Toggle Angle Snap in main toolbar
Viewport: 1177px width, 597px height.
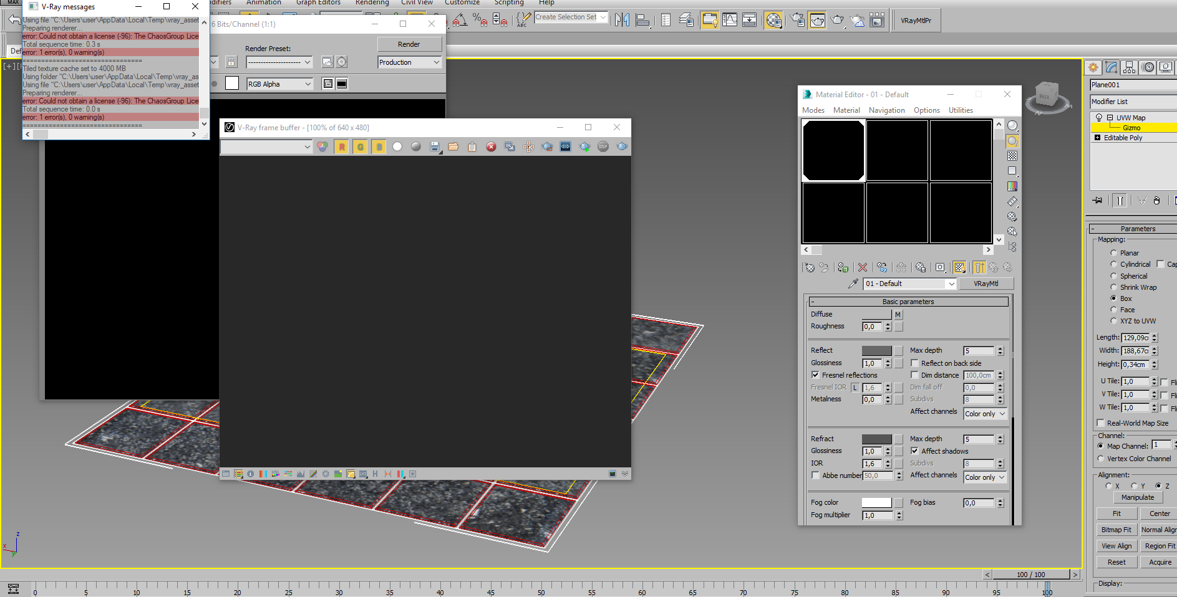[460, 20]
